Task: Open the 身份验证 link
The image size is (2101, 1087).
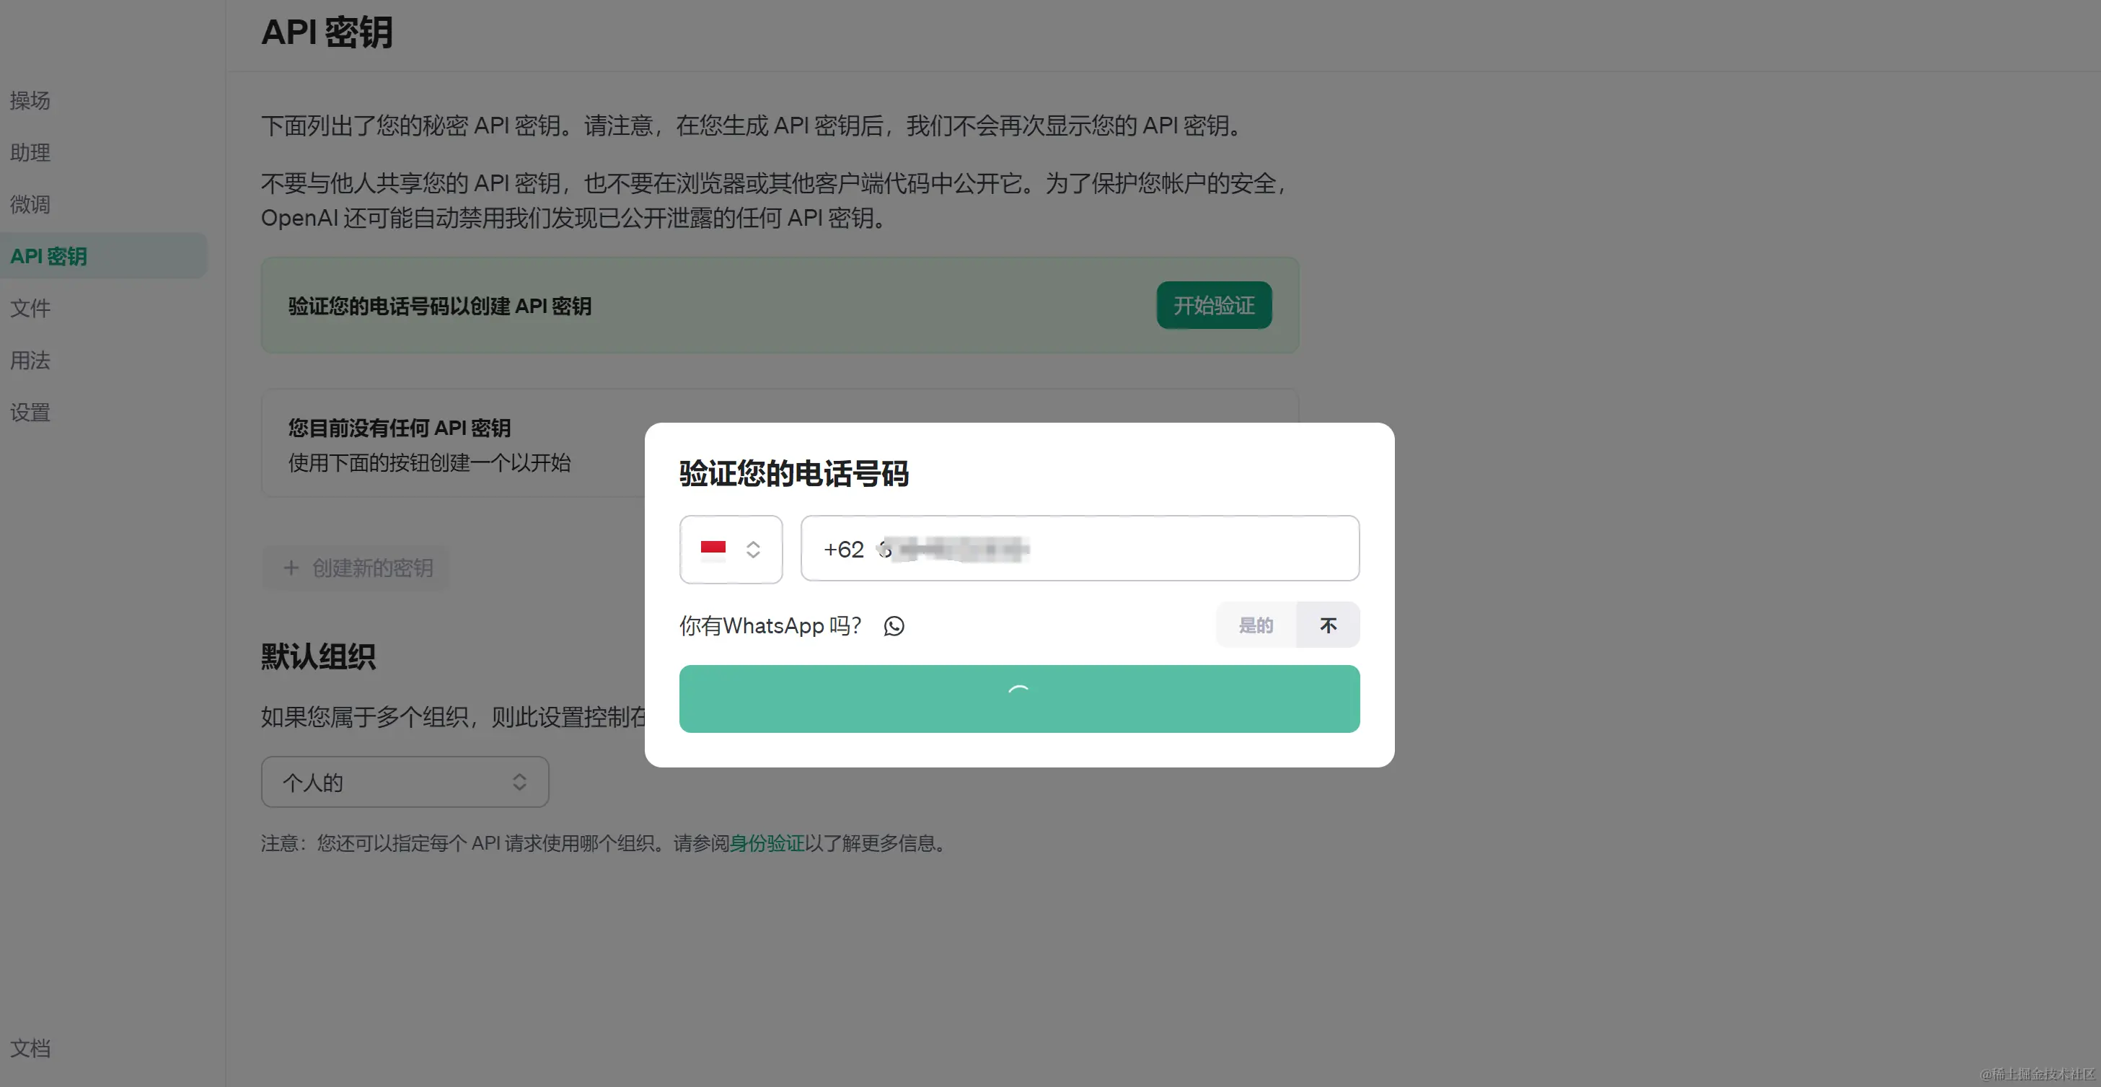Action: pyautogui.click(x=766, y=843)
